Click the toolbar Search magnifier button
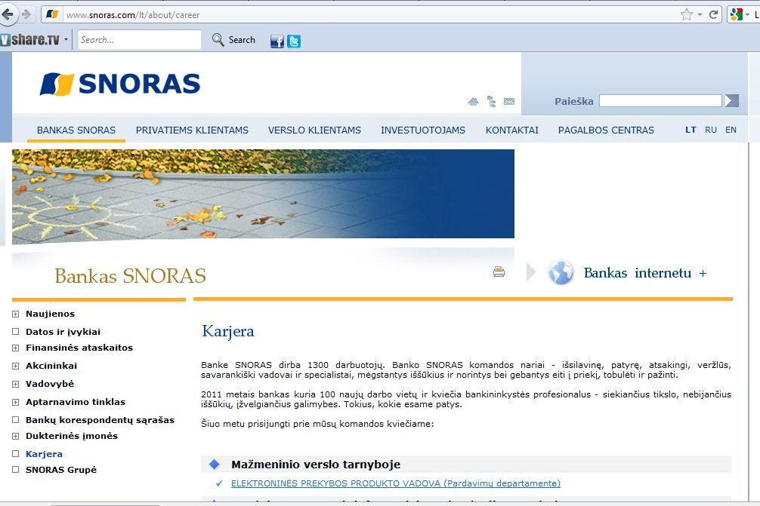 [x=233, y=40]
